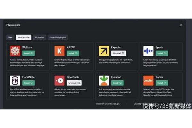Click the Speak language tutor description
Image resolution: width=192 pixels, height=128 pixels.
[160, 63]
